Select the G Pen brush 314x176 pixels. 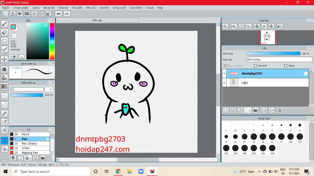30,148
